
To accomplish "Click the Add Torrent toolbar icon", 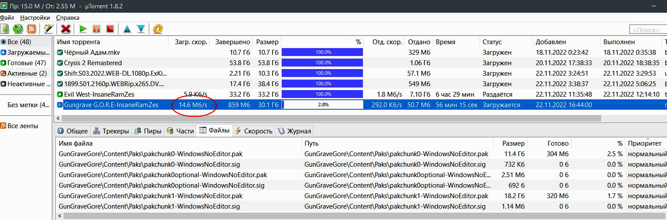I will [x=5, y=29].
